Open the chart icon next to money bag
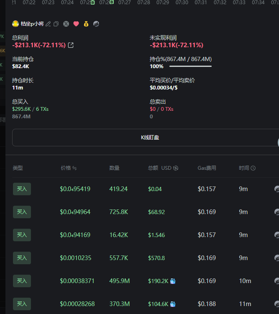The image size is (279, 314). [96, 24]
